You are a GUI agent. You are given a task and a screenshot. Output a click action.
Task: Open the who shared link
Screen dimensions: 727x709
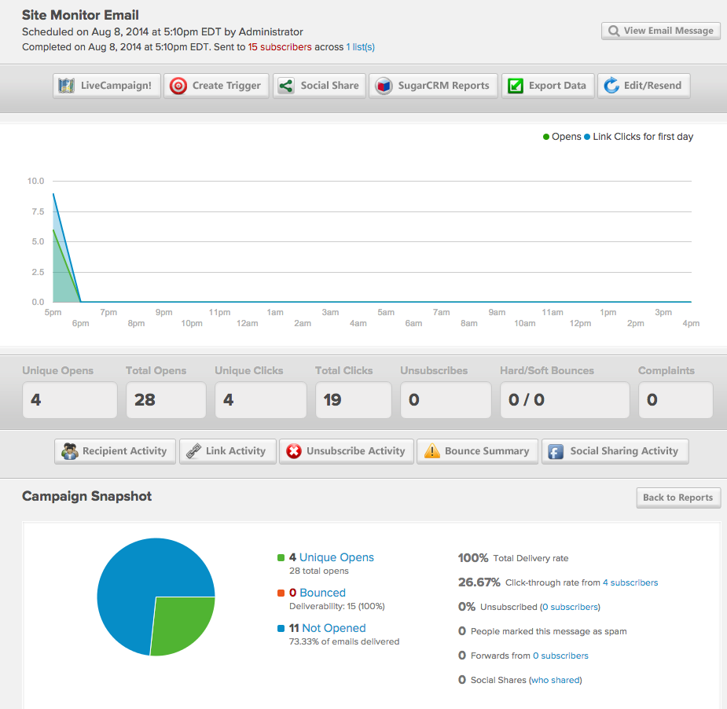coord(556,680)
